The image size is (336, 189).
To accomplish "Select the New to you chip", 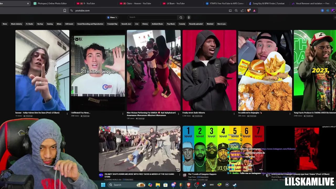I will 221,24.
